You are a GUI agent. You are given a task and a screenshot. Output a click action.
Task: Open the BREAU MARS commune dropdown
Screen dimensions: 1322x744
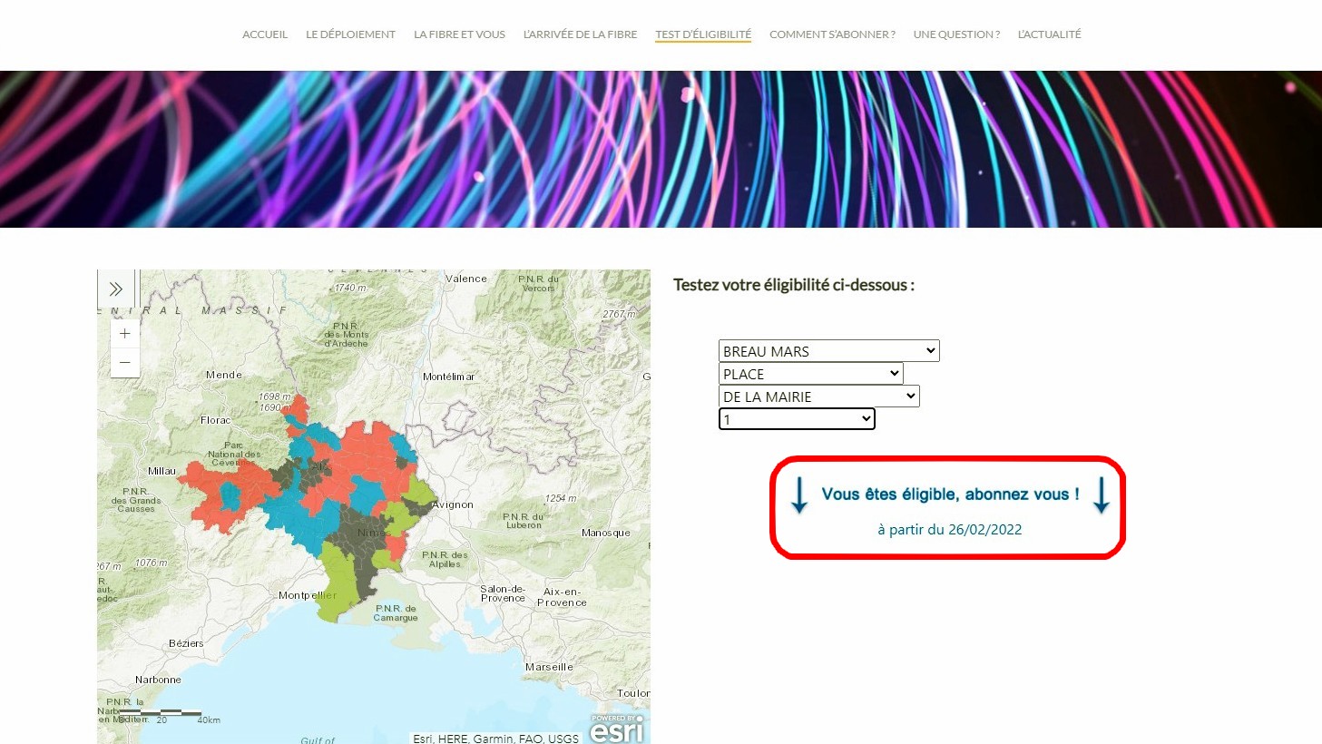[828, 351]
